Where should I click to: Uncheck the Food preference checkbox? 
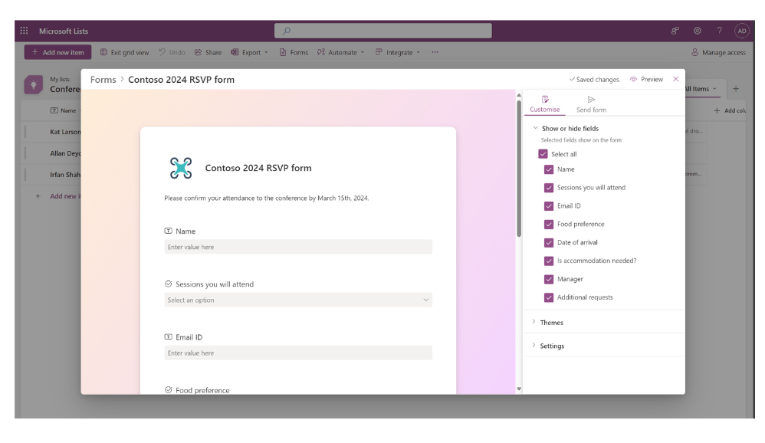tap(549, 224)
